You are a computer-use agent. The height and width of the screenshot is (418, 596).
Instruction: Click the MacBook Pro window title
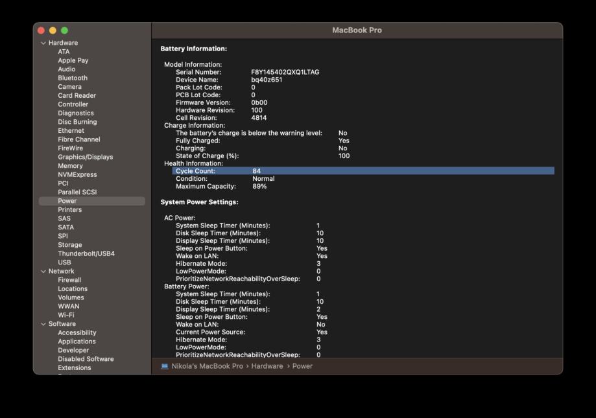coord(357,30)
